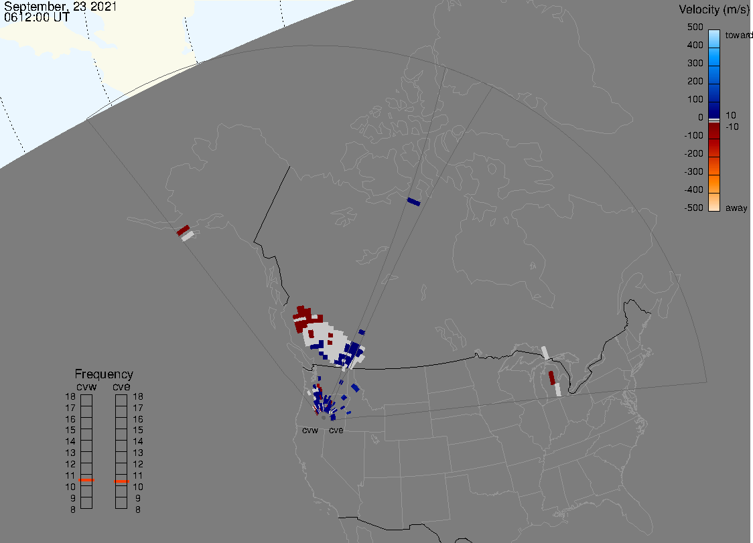Click the date text "September, 23 2021"
753x543 pixels.
click(60, 7)
